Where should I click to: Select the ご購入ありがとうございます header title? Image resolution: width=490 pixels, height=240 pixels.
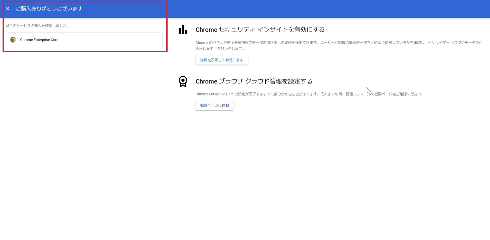49,9
